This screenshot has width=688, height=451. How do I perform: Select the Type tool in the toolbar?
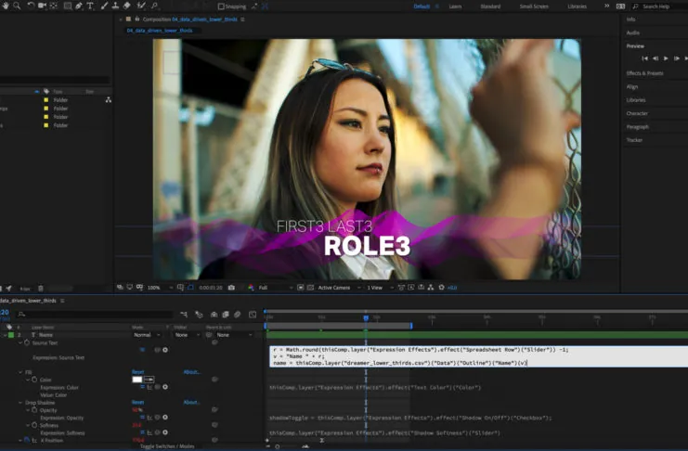click(x=90, y=6)
